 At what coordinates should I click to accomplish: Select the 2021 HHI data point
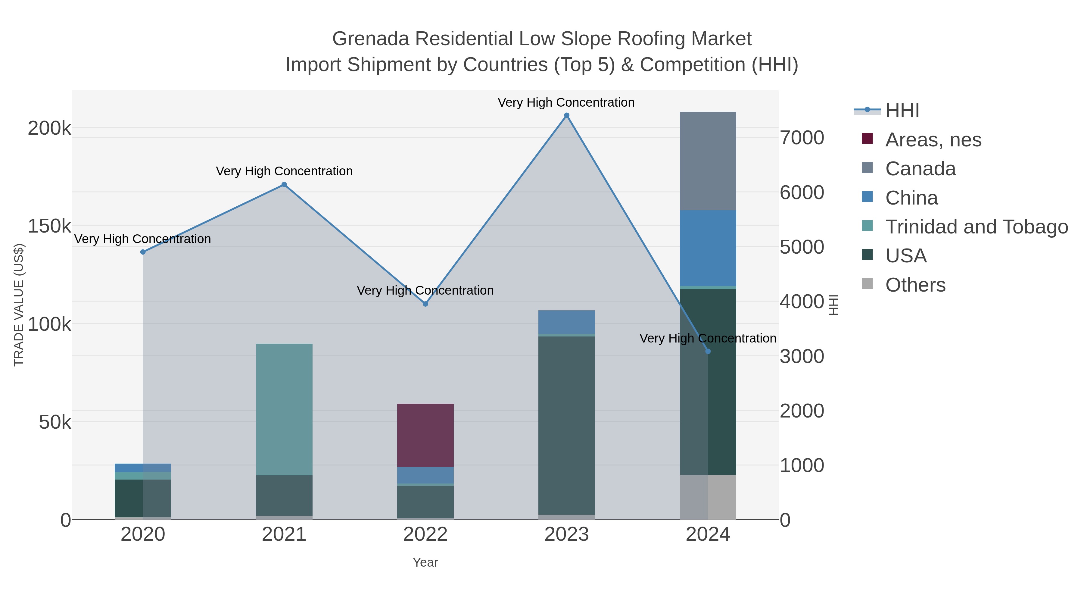tap(284, 184)
